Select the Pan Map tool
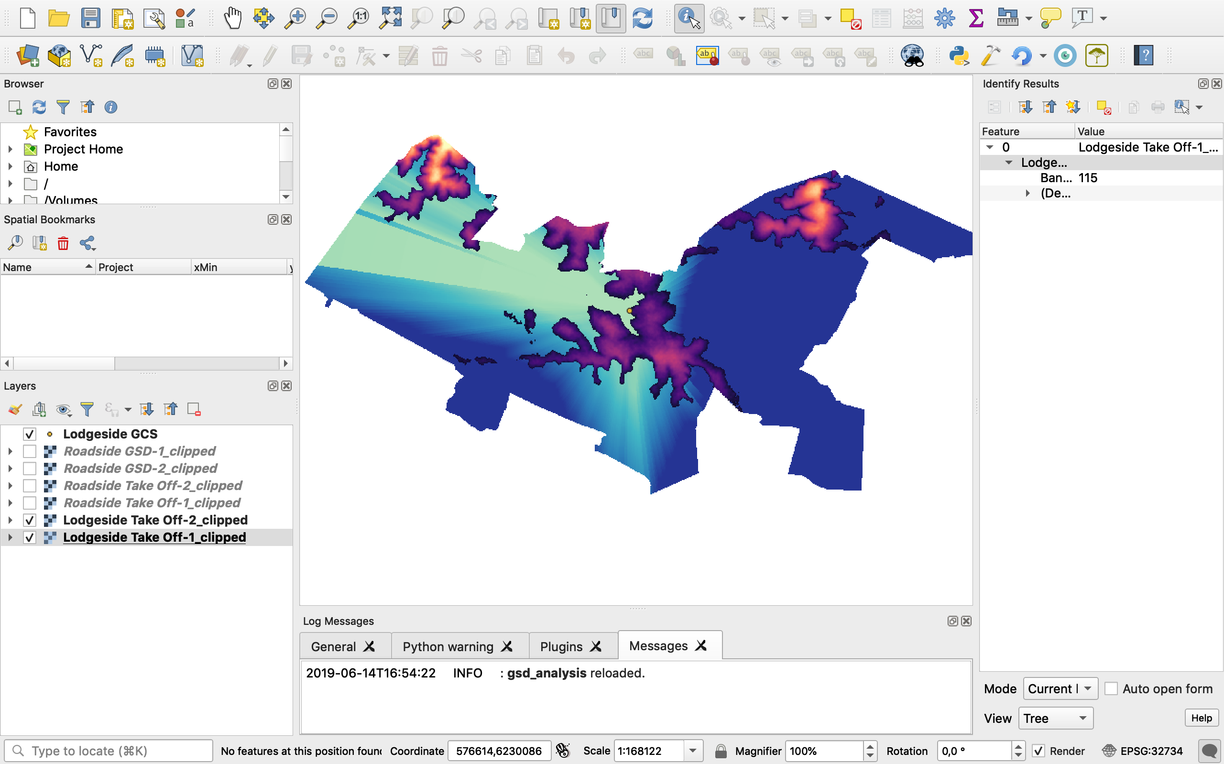The width and height of the screenshot is (1224, 764). pyautogui.click(x=232, y=18)
